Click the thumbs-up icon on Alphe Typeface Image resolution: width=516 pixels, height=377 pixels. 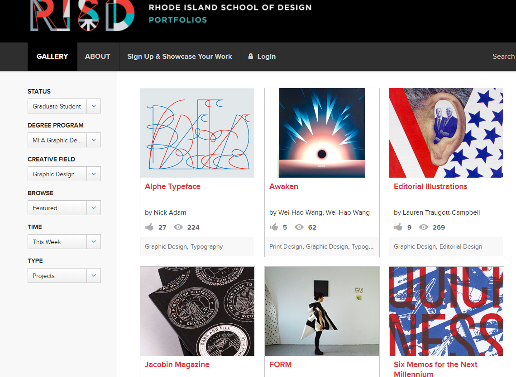(149, 227)
